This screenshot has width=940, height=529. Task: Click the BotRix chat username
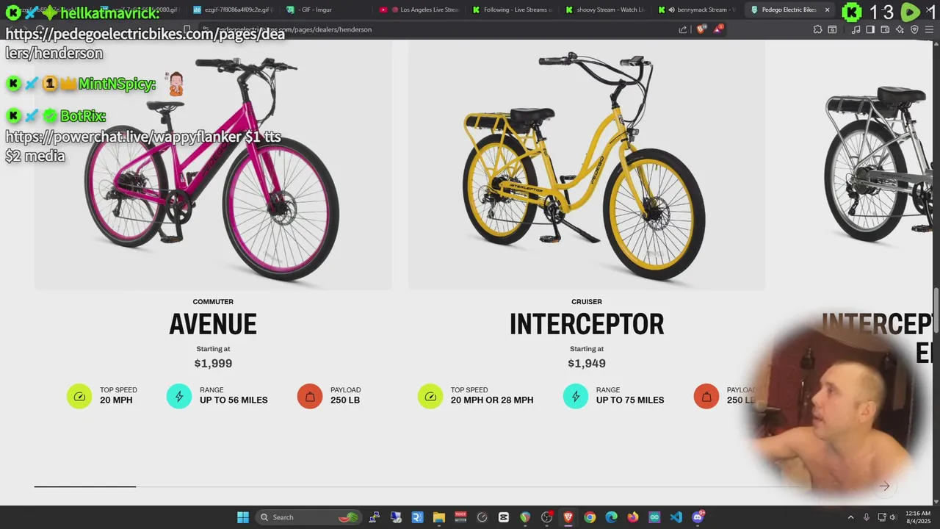click(83, 116)
